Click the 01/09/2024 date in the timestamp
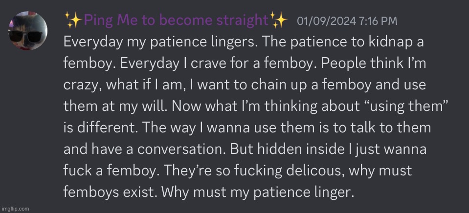Screen dimensions: 469x213 click(x=327, y=21)
